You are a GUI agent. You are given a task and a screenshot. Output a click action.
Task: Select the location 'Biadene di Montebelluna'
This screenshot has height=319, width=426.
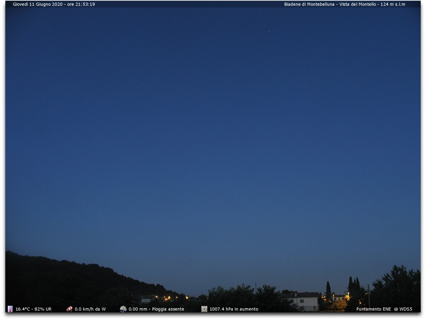coord(309,4)
